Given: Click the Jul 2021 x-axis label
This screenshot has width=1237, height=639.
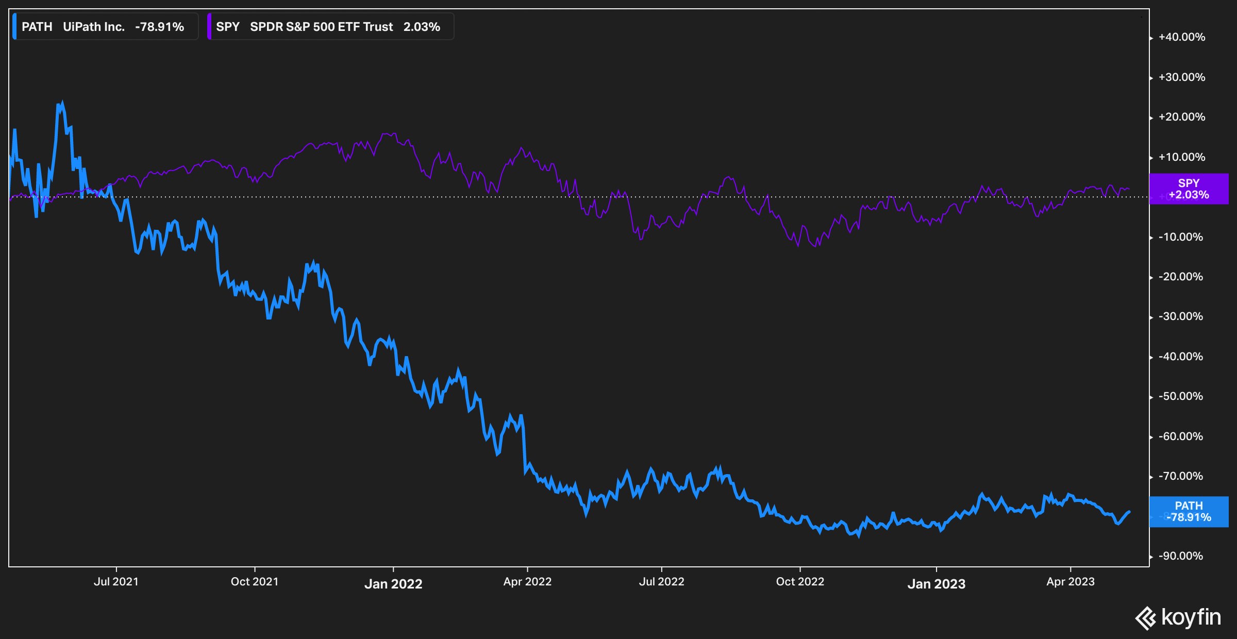Looking at the screenshot, I should [x=116, y=582].
